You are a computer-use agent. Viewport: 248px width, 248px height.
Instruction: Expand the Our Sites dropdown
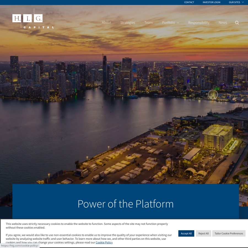[236, 2]
